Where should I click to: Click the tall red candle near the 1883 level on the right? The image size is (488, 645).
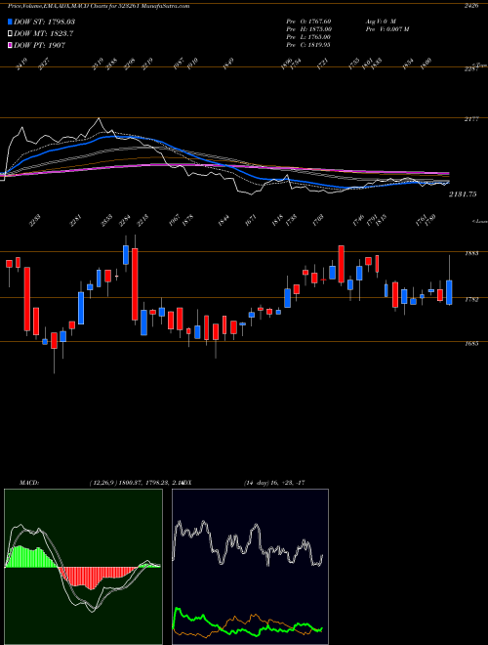[x=341, y=264]
